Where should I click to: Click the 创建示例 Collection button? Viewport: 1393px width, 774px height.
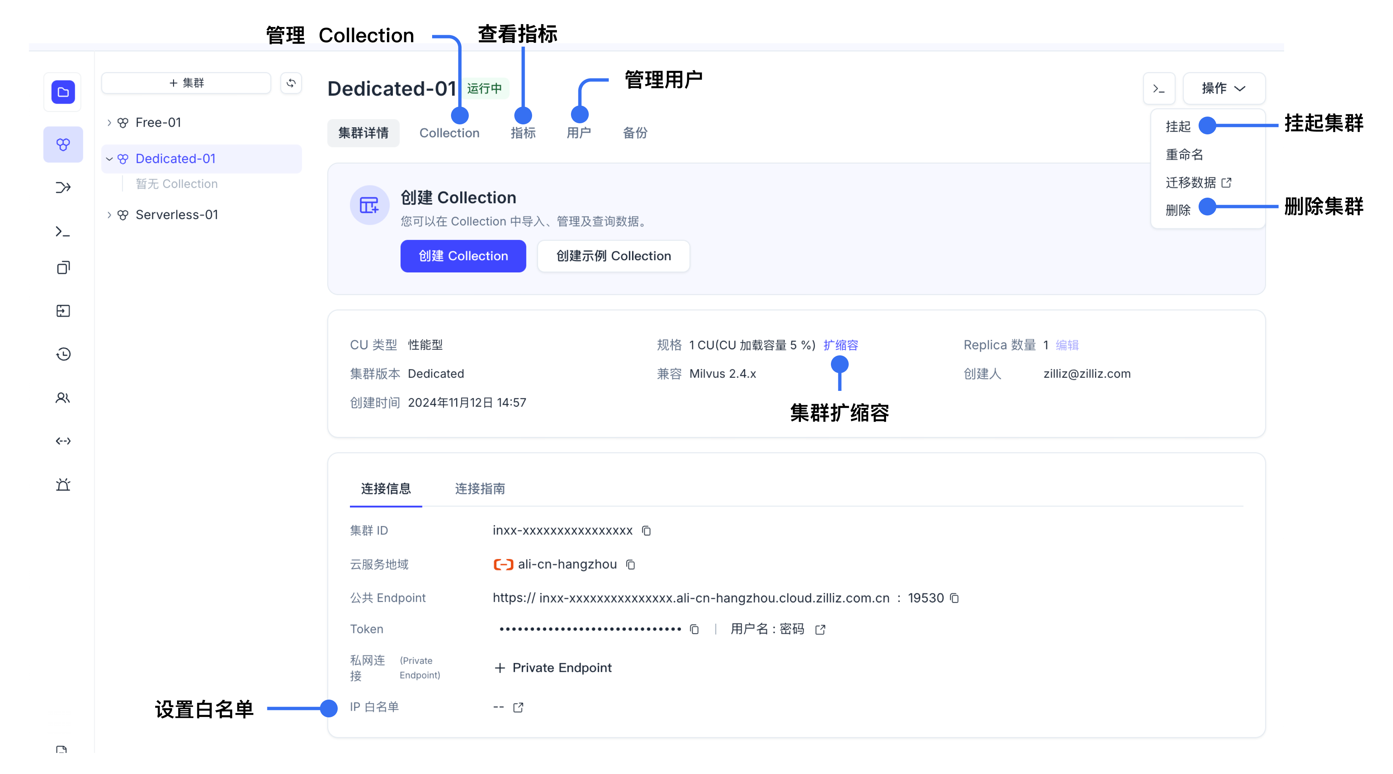tap(613, 256)
